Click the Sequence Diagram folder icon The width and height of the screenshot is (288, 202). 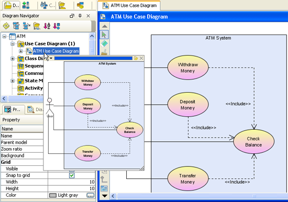click(x=21, y=66)
